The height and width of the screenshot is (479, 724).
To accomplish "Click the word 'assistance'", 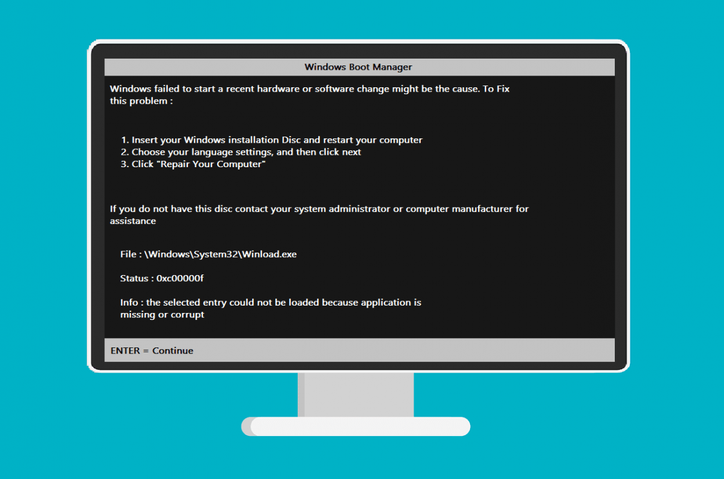I will [133, 221].
